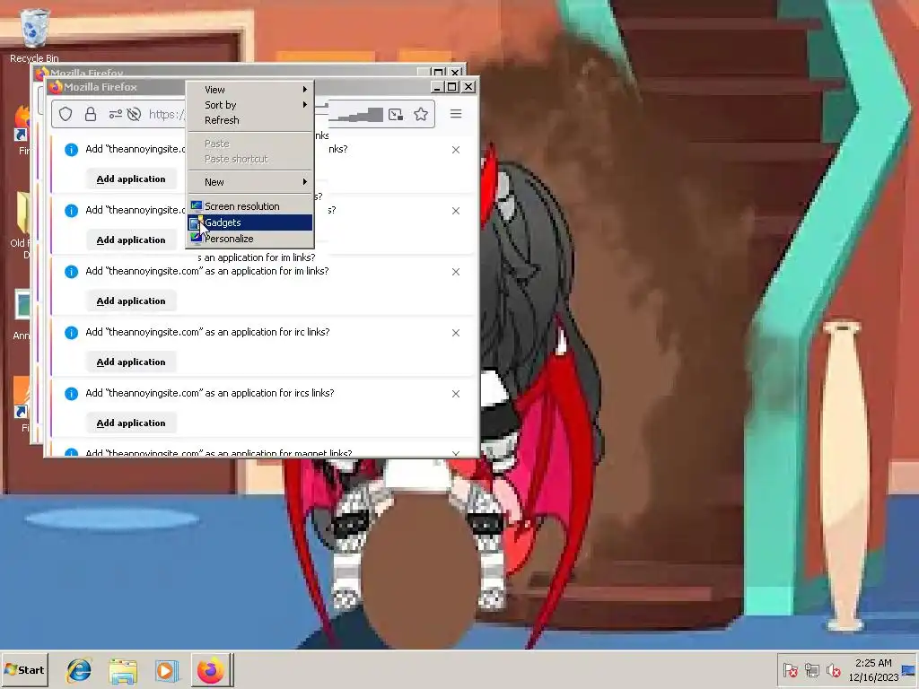Maximize the front Mozilla Firefox window
The image size is (919, 689).
(452, 87)
